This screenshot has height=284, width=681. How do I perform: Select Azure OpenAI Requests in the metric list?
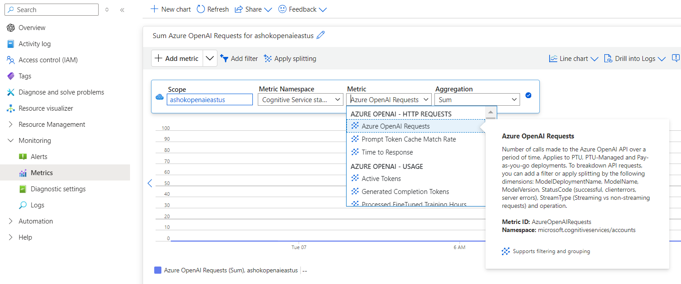pos(416,126)
